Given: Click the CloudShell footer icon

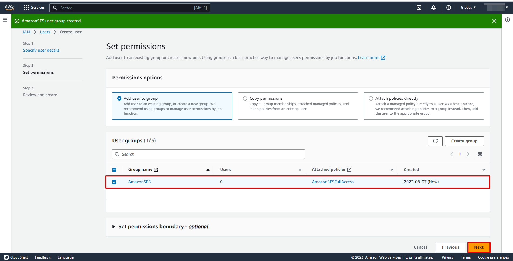Looking at the screenshot, I should tap(6, 257).
